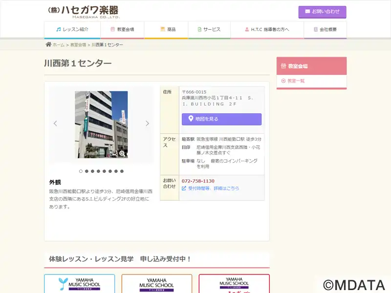Click the home icon in breadcrumb
391x293 pixels.
tap(48, 44)
